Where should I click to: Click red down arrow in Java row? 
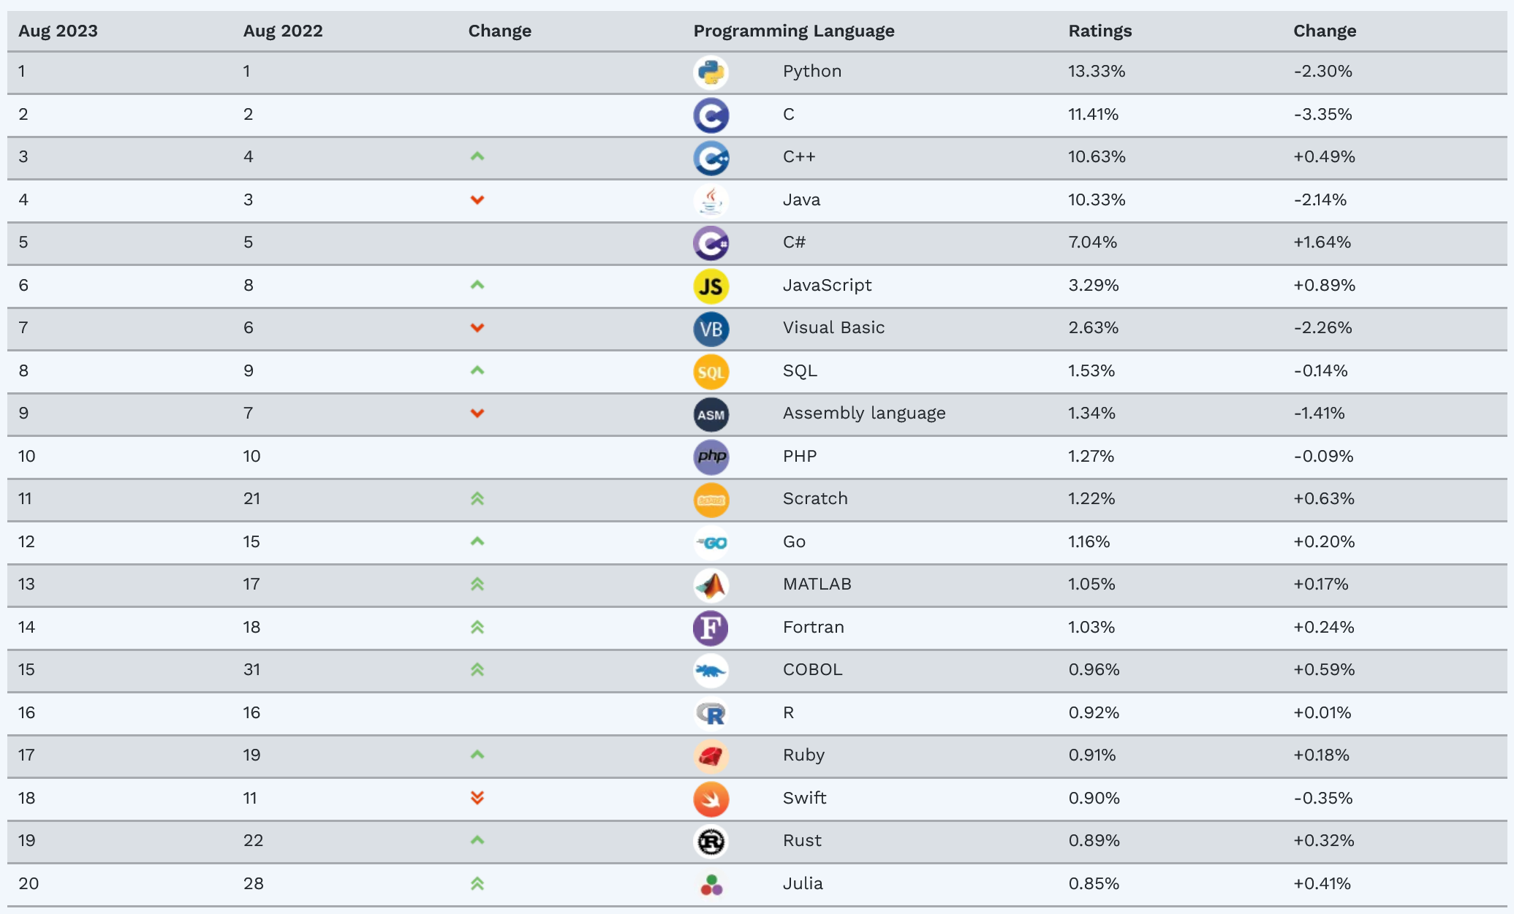[x=477, y=199]
